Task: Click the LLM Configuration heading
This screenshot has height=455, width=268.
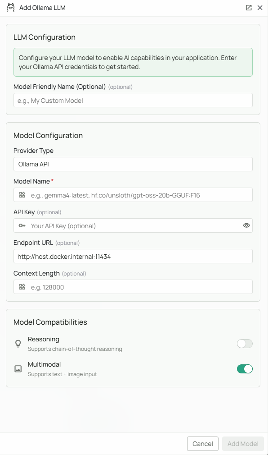Action: pyautogui.click(x=45, y=37)
